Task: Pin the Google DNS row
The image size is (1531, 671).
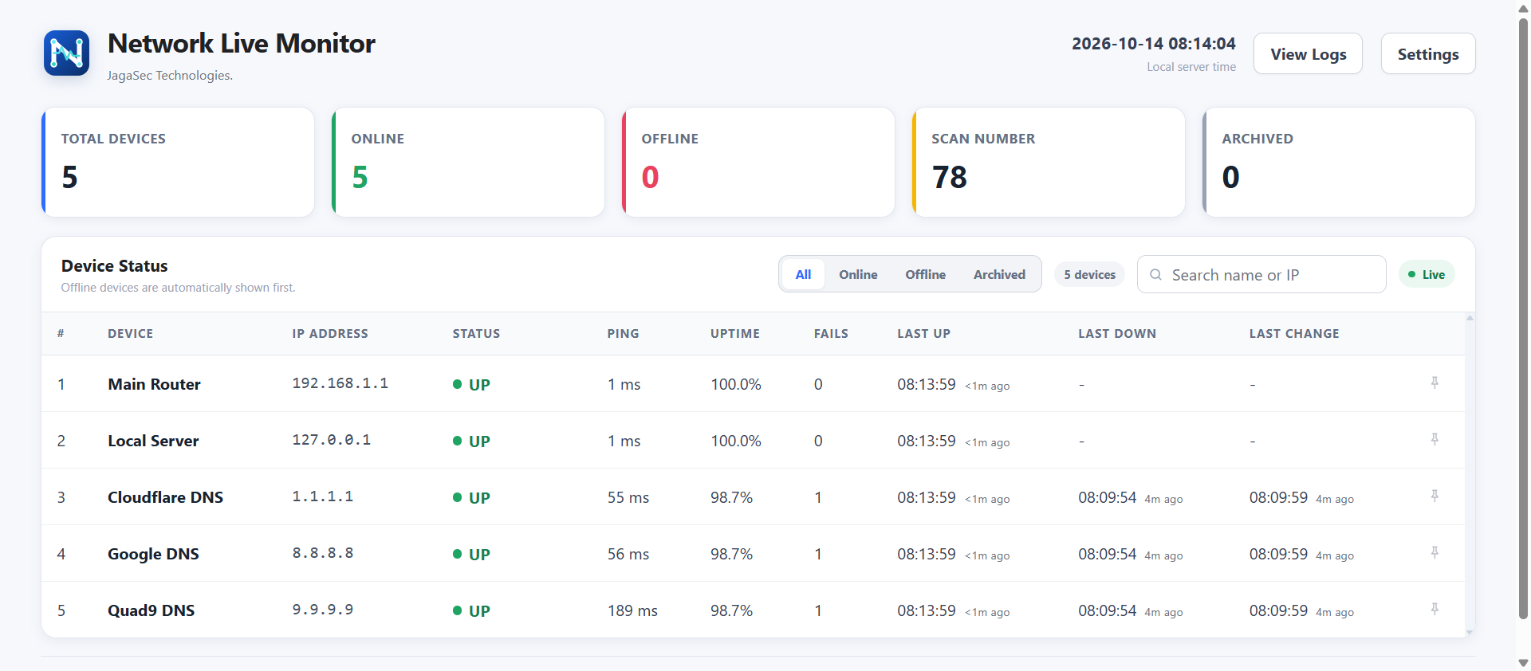Action: (1435, 553)
